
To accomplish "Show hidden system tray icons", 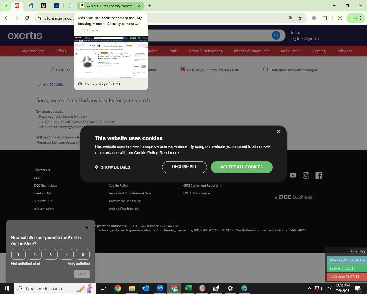I will [x=309, y=288].
